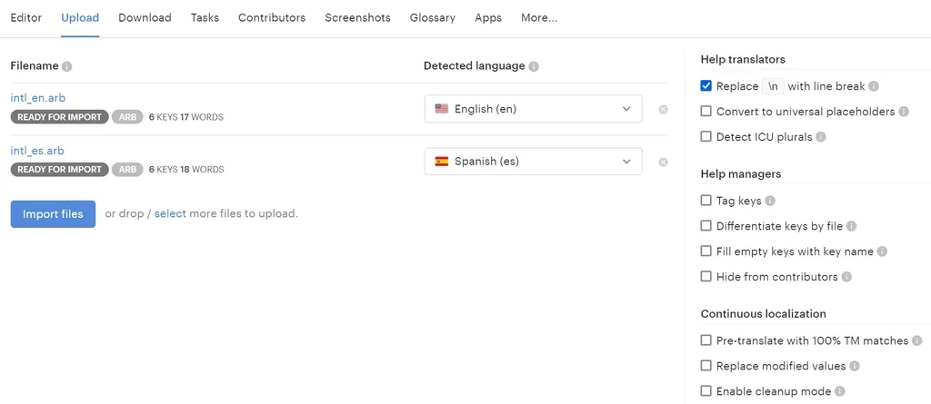Remove the intl_es.arb file using x icon

[x=663, y=162]
